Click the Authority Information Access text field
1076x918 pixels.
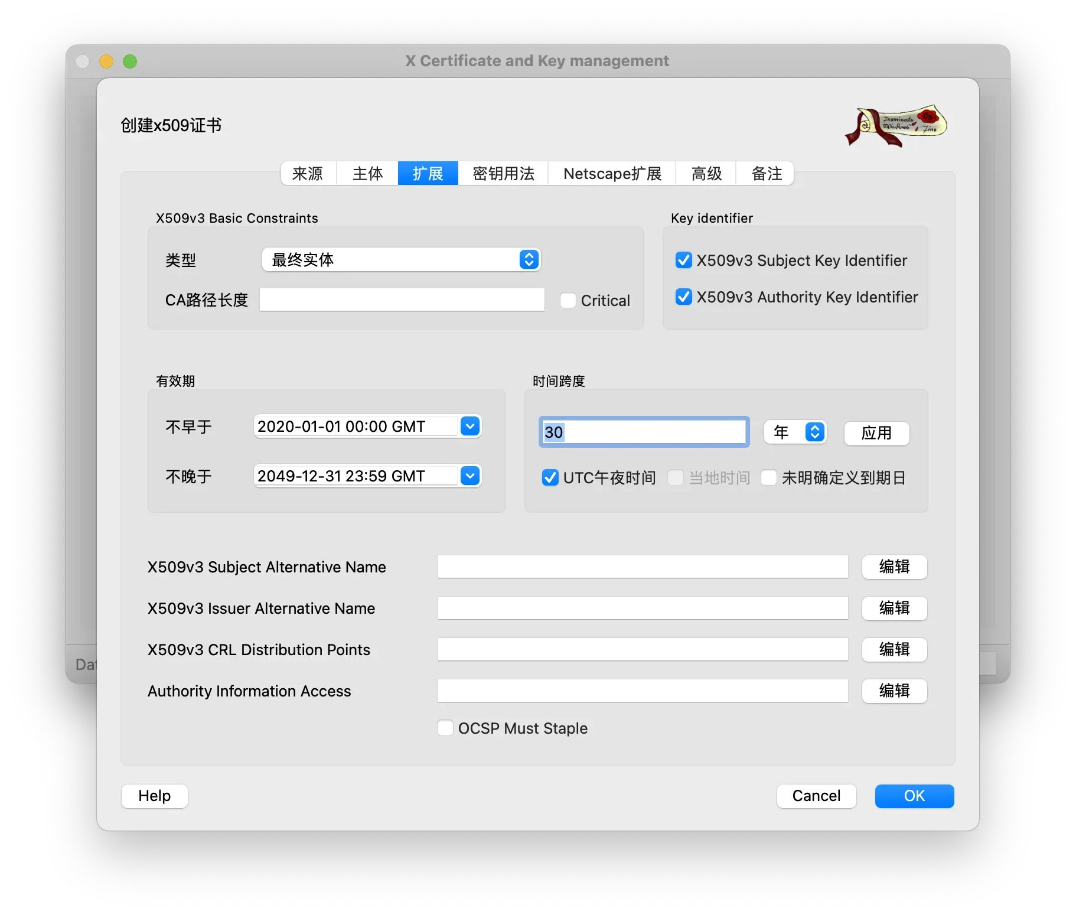click(x=643, y=691)
